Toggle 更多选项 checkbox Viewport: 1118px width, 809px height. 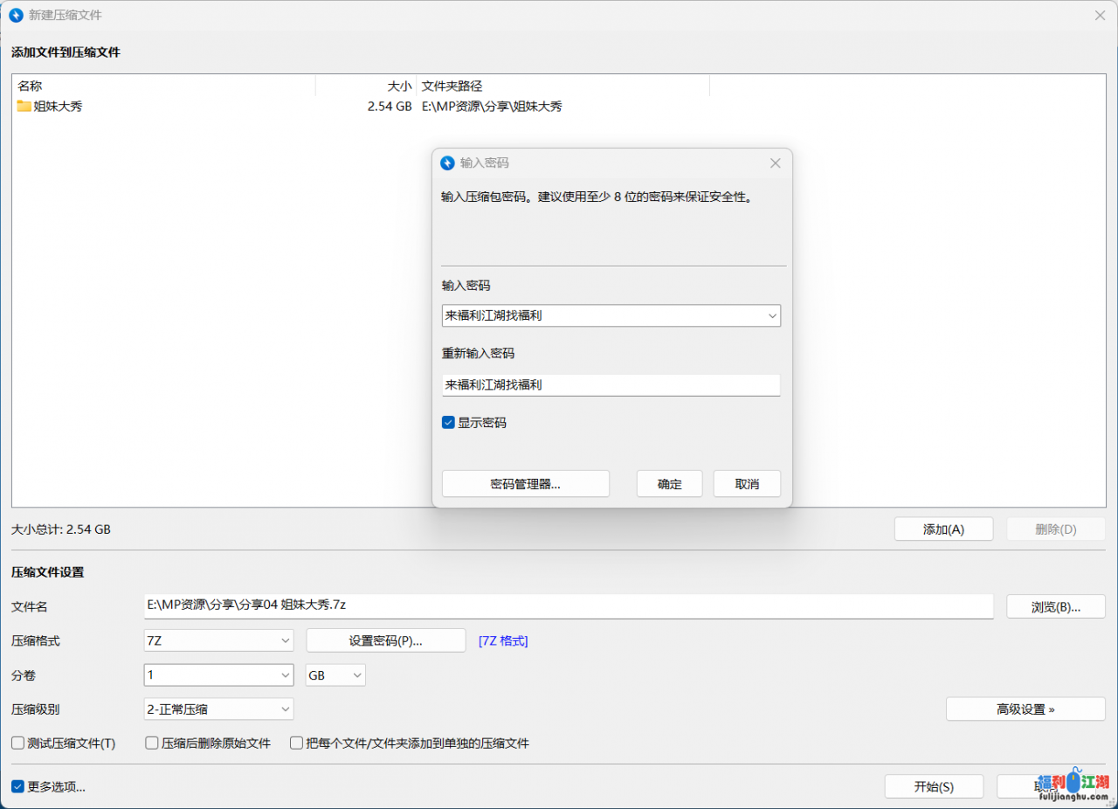17,787
